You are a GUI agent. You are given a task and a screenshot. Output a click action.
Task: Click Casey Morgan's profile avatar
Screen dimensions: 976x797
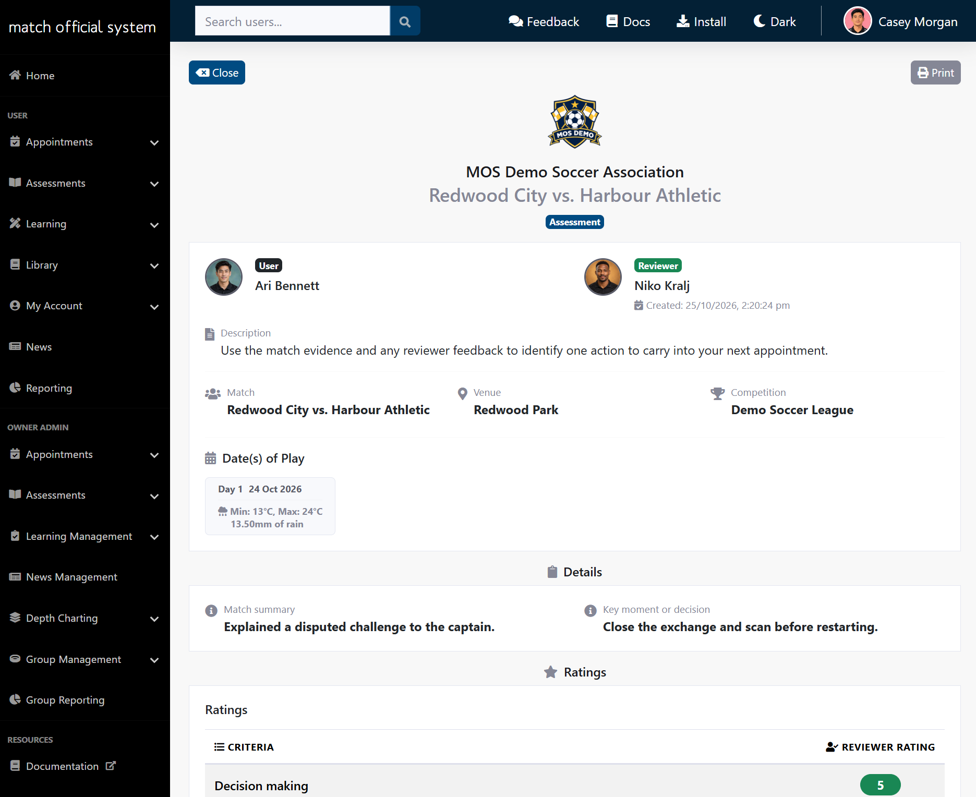[x=858, y=21]
